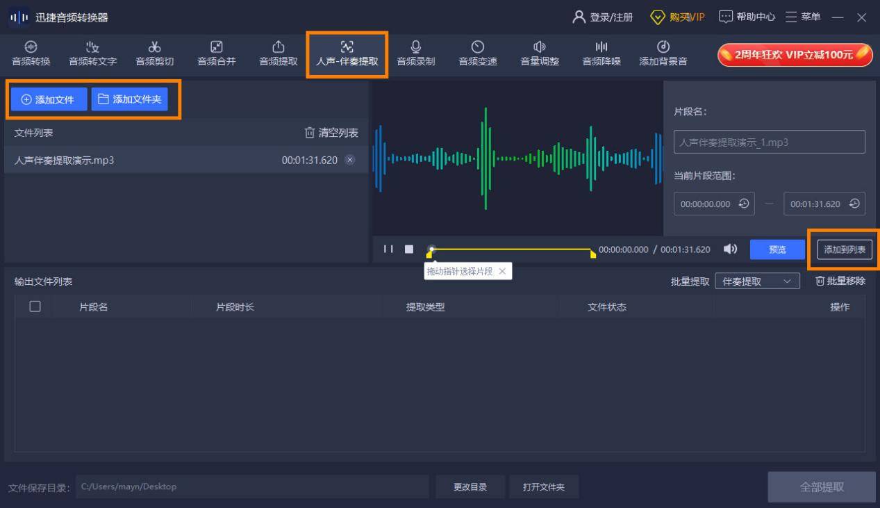Open the 音频合并 audio merge tool
880x508 pixels.
click(x=217, y=54)
